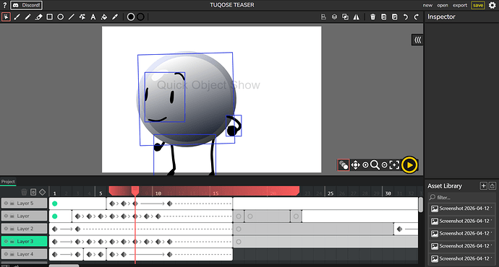Select the Eraser tool
The height and width of the screenshot is (267, 499).
(38, 17)
